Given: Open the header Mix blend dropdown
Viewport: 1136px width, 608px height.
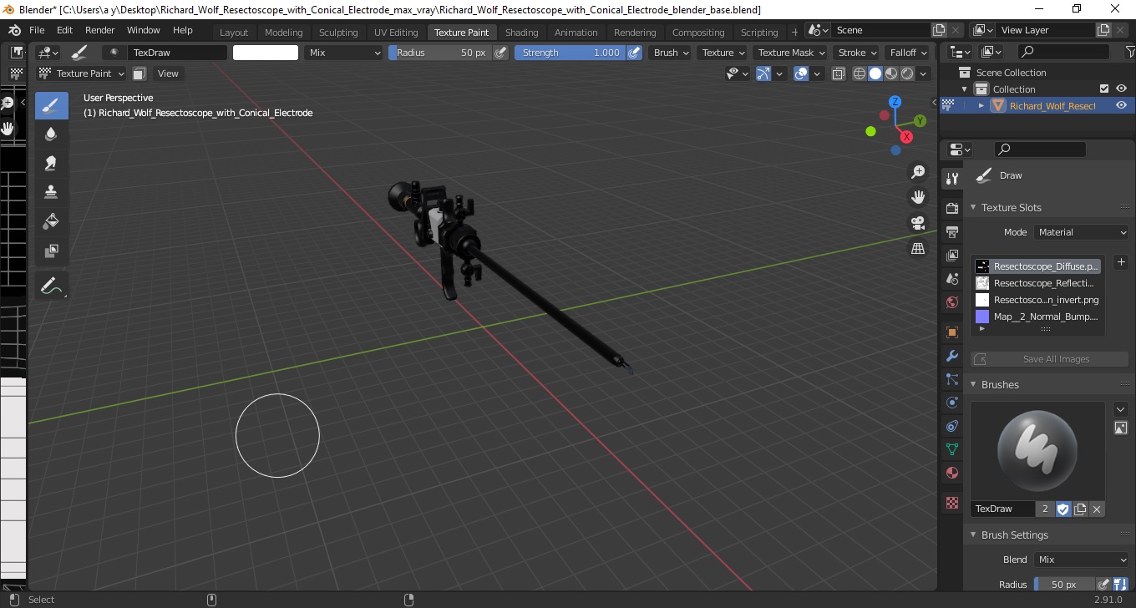Looking at the screenshot, I should [x=342, y=53].
